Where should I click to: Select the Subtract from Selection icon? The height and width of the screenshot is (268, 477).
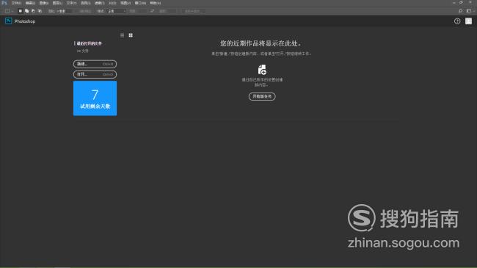point(33,11)
